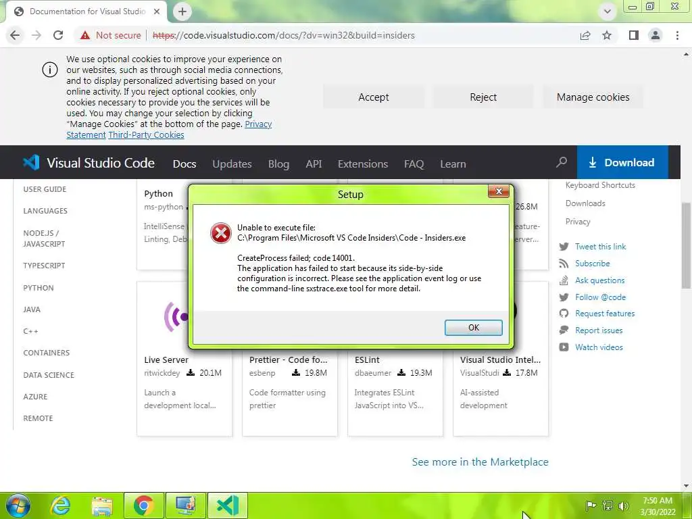692x519 pixels.
Task: Expand NODE.JS / JAVASCRIPT sidebar section
Action: click(x=44, y=239)
